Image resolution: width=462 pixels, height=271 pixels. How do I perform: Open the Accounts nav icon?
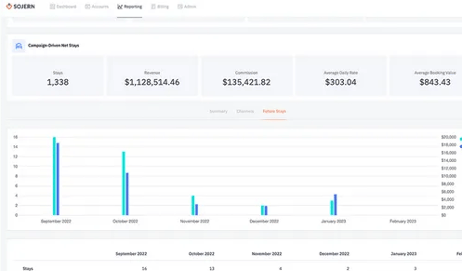coord(87,6)
